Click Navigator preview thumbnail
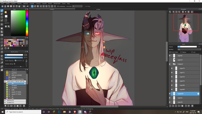The height and width of the screenshot is (114, 202). 185,28
